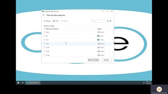168x94 pixels.
Task: Enable the *.msg state toggle
Action: (98, 55)
